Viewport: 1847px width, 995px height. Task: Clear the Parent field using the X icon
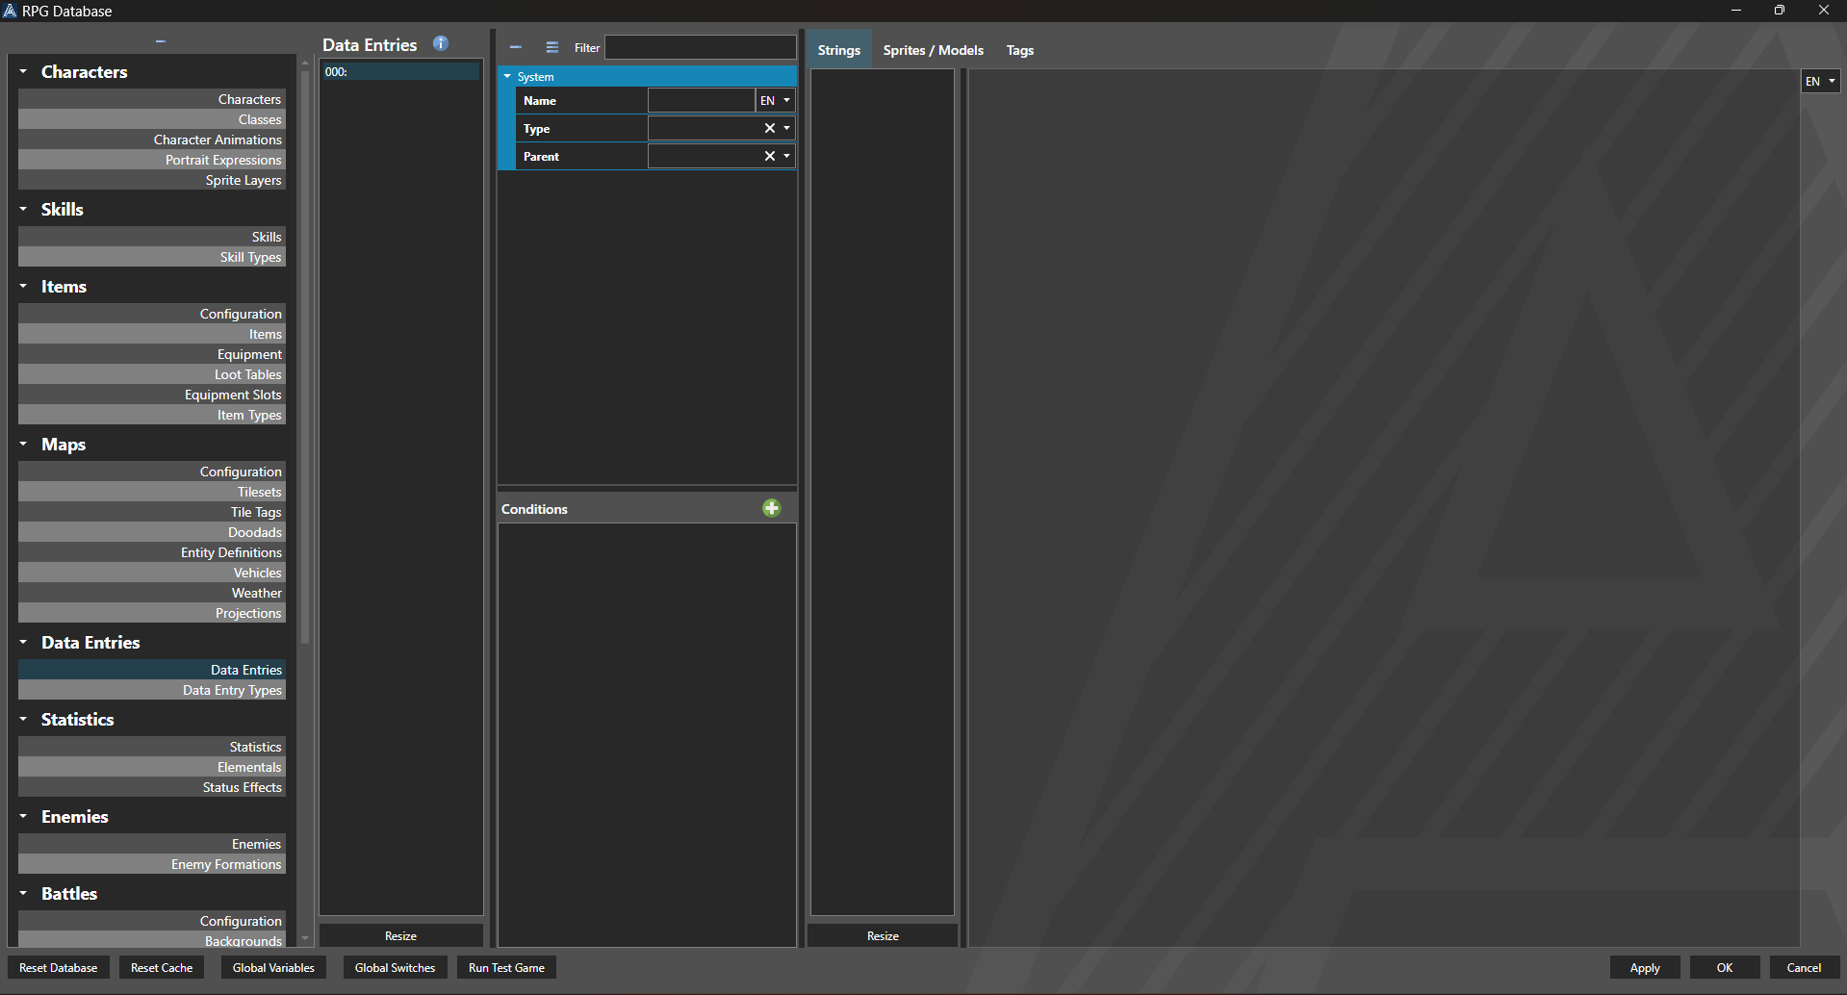coord(769,155)
